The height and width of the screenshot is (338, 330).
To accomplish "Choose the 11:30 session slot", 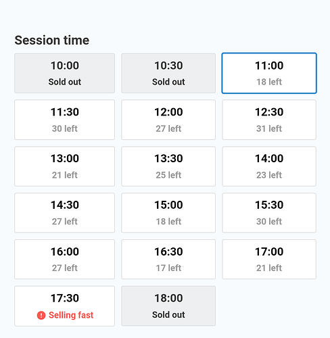I will click(x=65, y=120).
